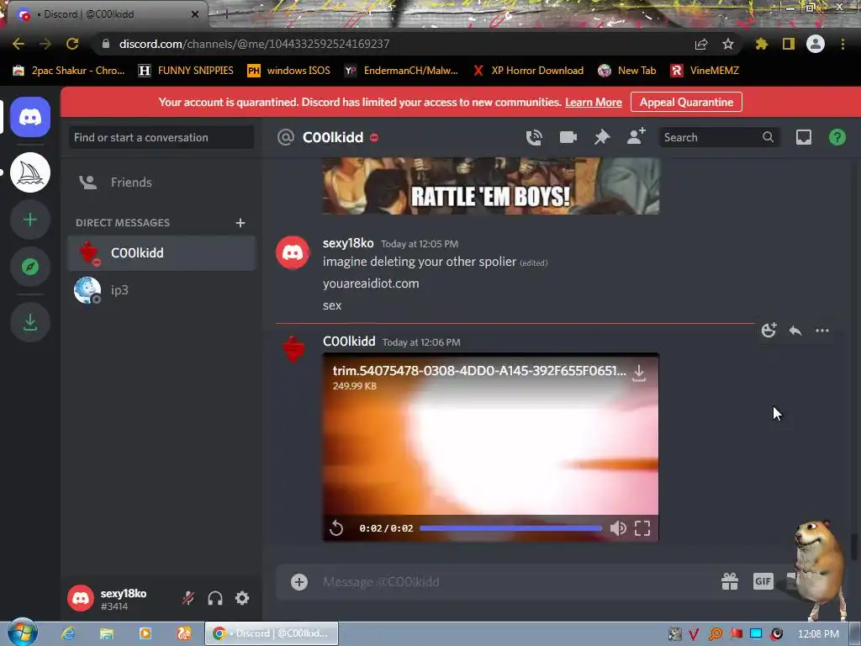Open VineMEMZ bookmark

click(x=705, y=71)
